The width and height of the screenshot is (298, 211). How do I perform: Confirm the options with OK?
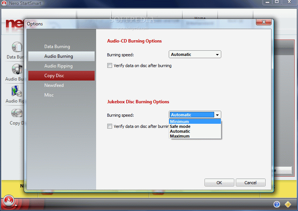point(219,183)
